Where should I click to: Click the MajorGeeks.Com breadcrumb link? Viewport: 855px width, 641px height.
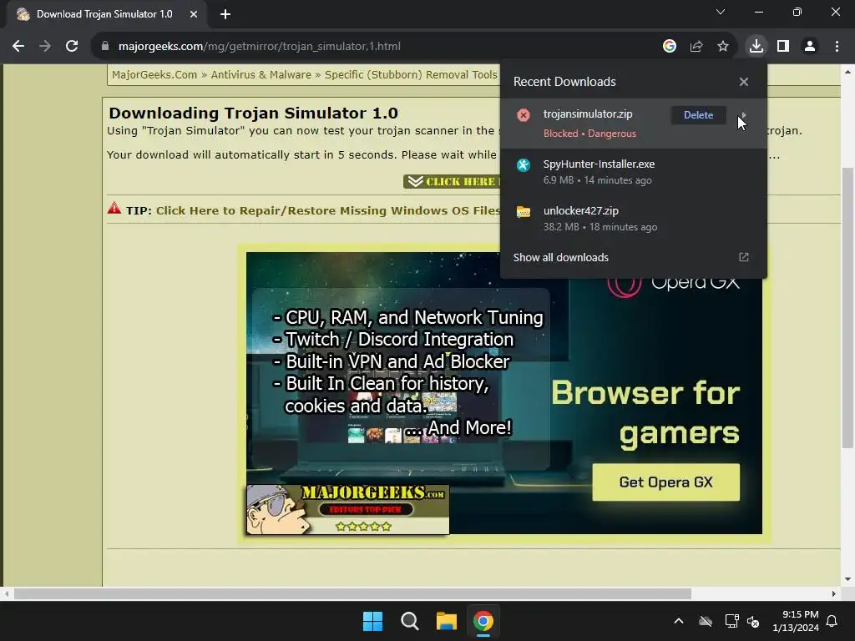[x=154, y=74]
